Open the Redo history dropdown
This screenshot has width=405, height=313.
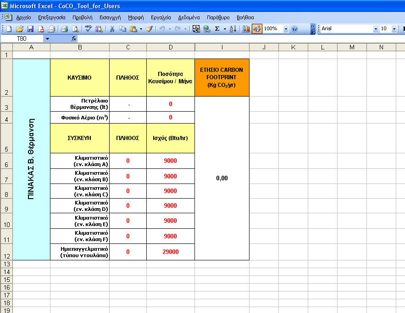(x=185, y=29)
